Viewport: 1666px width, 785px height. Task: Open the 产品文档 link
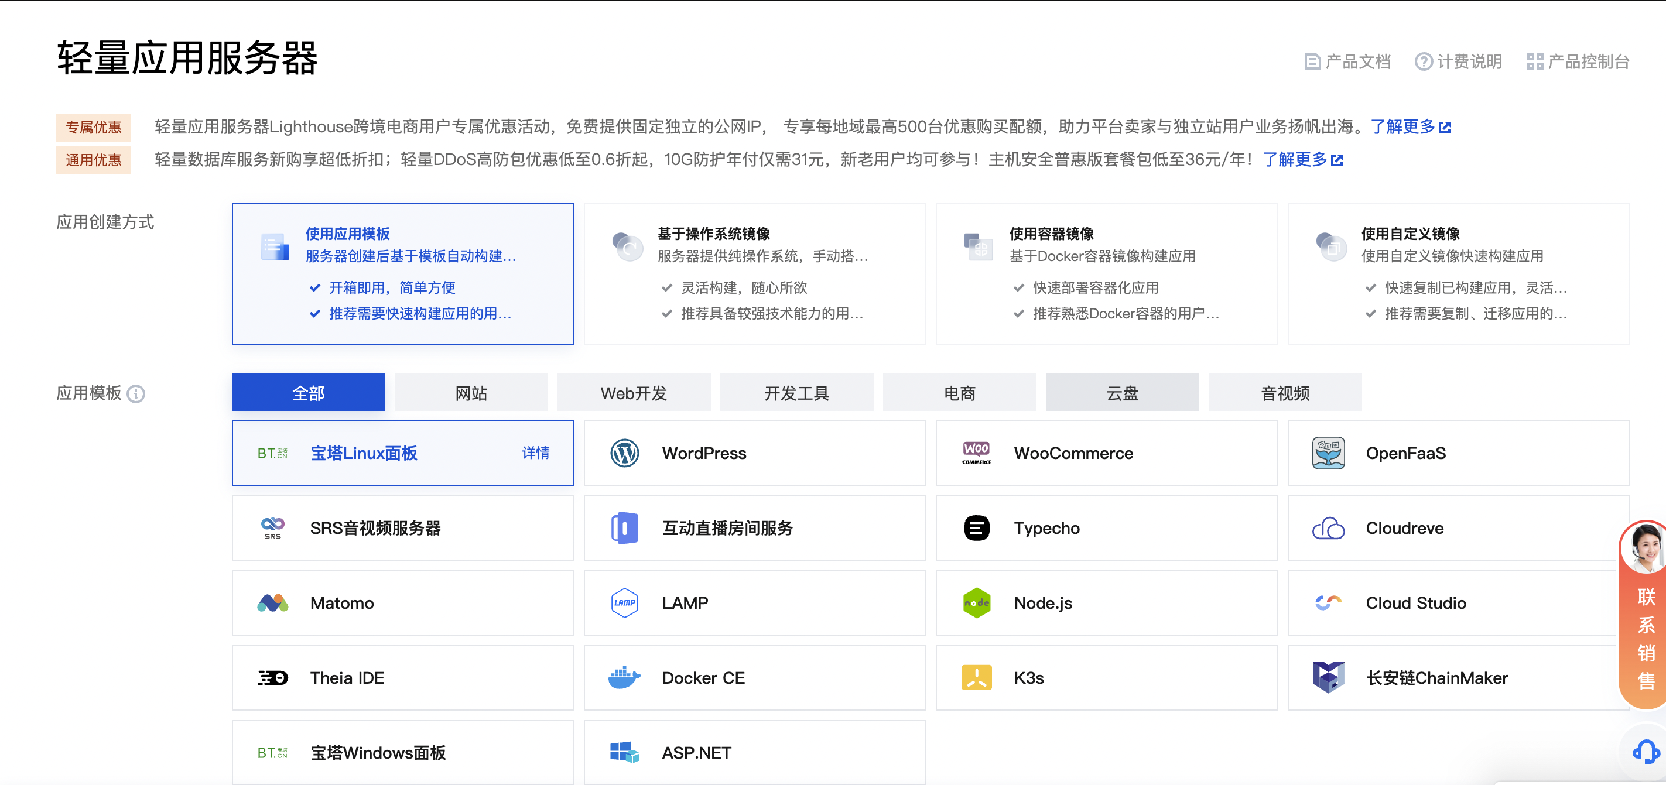point(1347,62)
